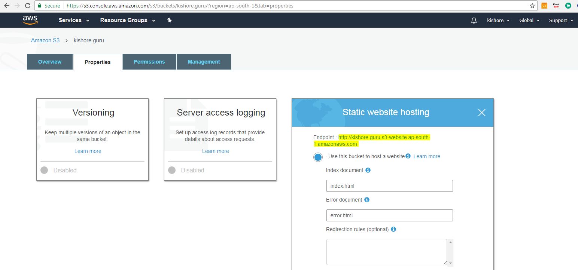
Task: Click the Index document input field
Action: click(x=389, y=186)
